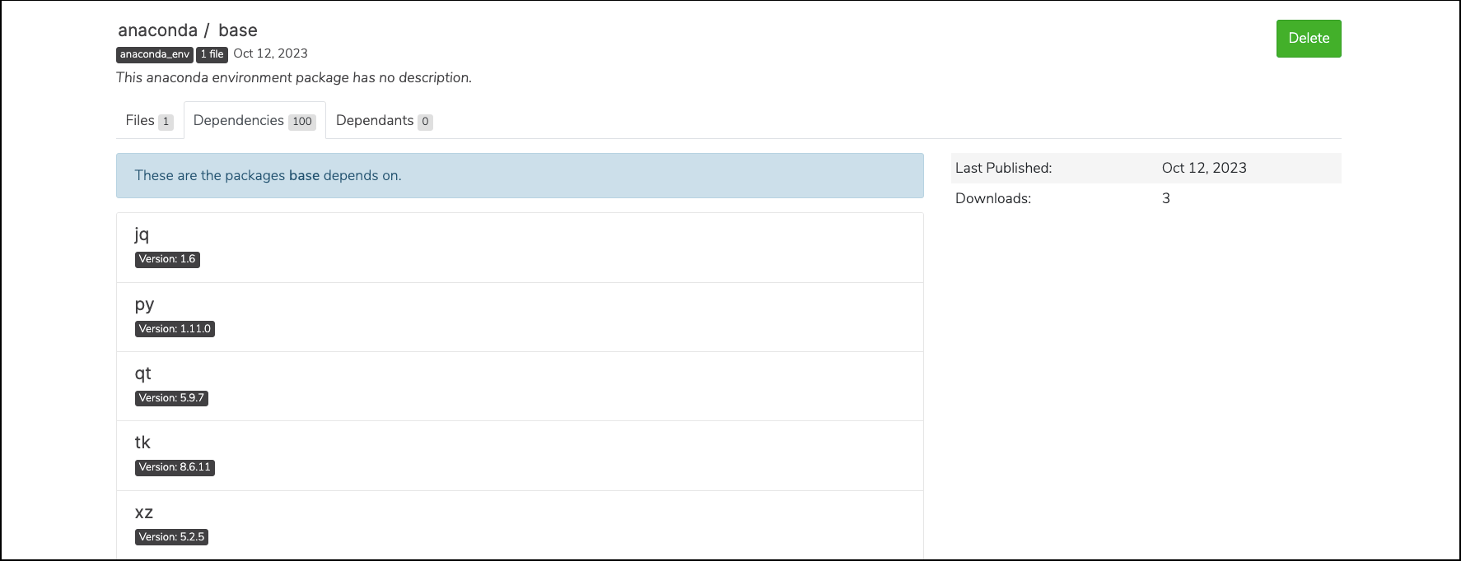The height and width of the screenshot is (561, 1461).
Task: Click the Version 1.11.0 badge
Action: (x=175, y=329)
